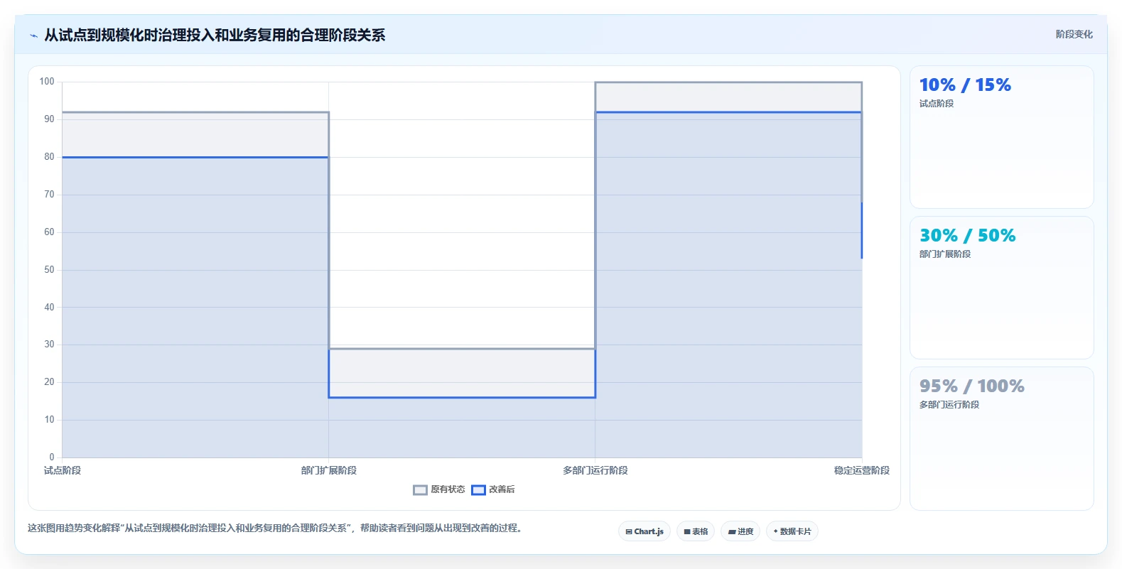This screenshot has height=569, width=1122.
Task: Open the 95% / 100% 多部门运行阶段 card
Action: (1001, 438)
